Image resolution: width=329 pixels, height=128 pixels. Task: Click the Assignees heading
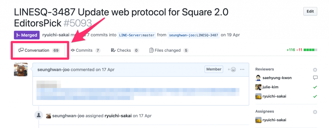[x=265, y=111]
